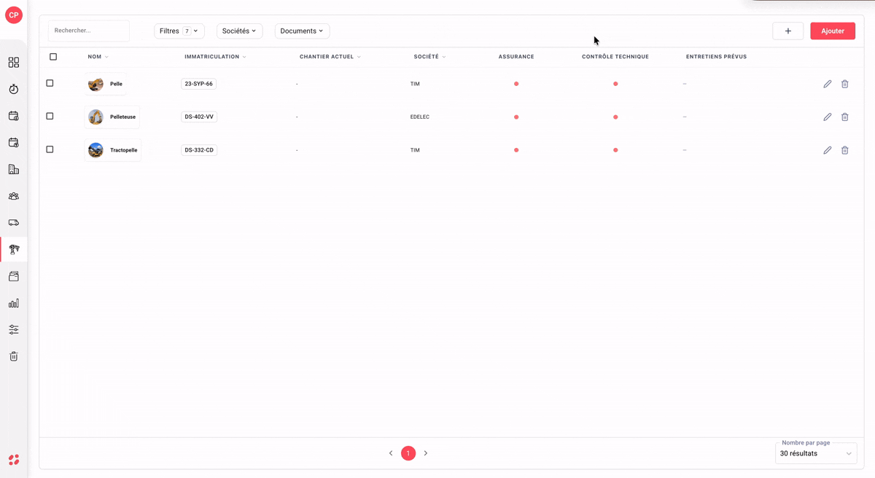
Task: Open the sliders settings icon in sidebar
Action: (14, 329)
